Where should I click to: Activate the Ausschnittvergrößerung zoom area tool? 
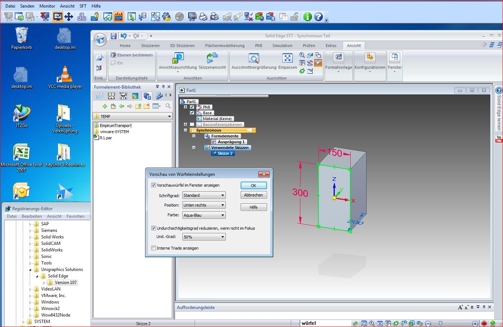point(254,61)
